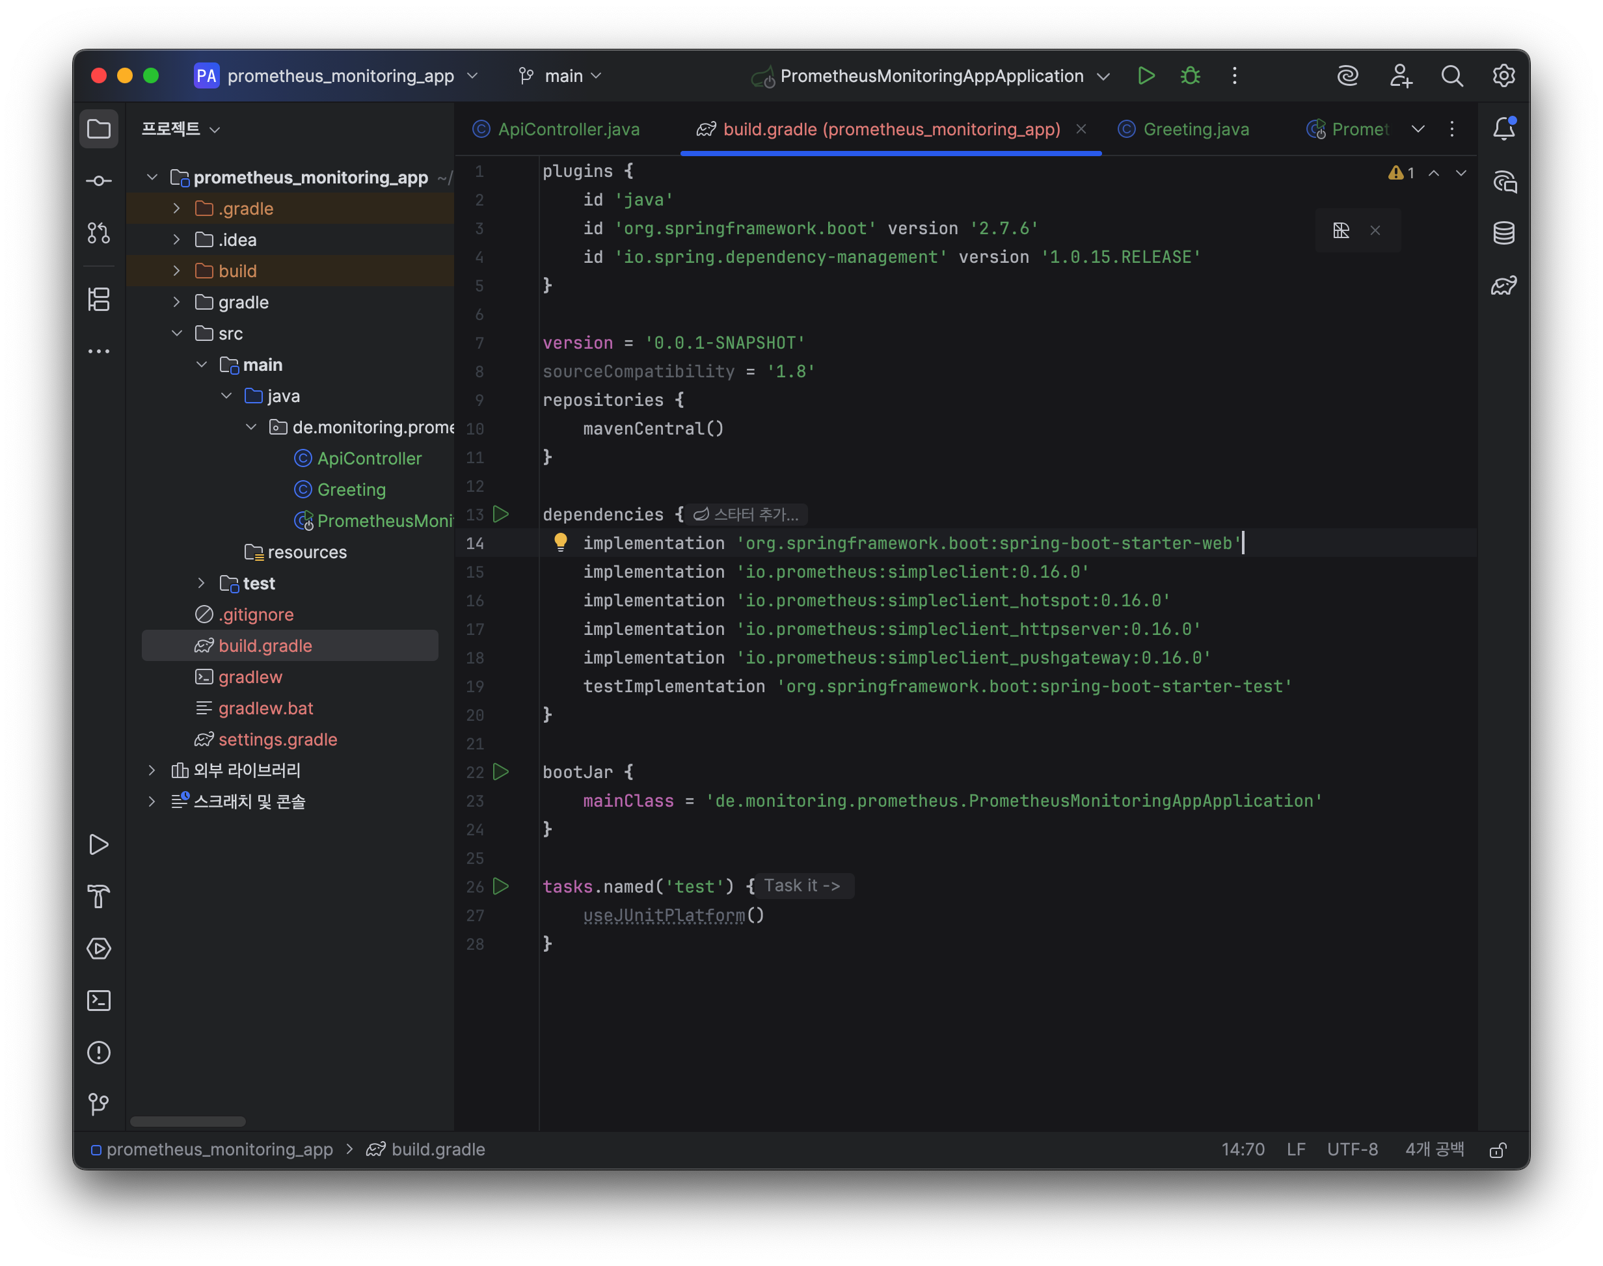
Task: Switch to the Greeting.java tab
Action: (1195, 129)
